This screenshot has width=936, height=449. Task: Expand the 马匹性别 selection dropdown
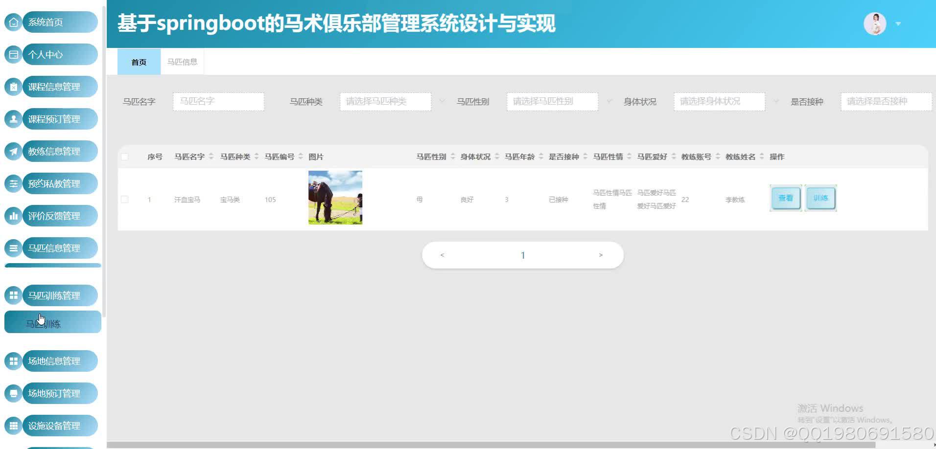coord(552,101)
